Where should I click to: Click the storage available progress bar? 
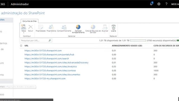pyautogui.click(x=138, y=40)
